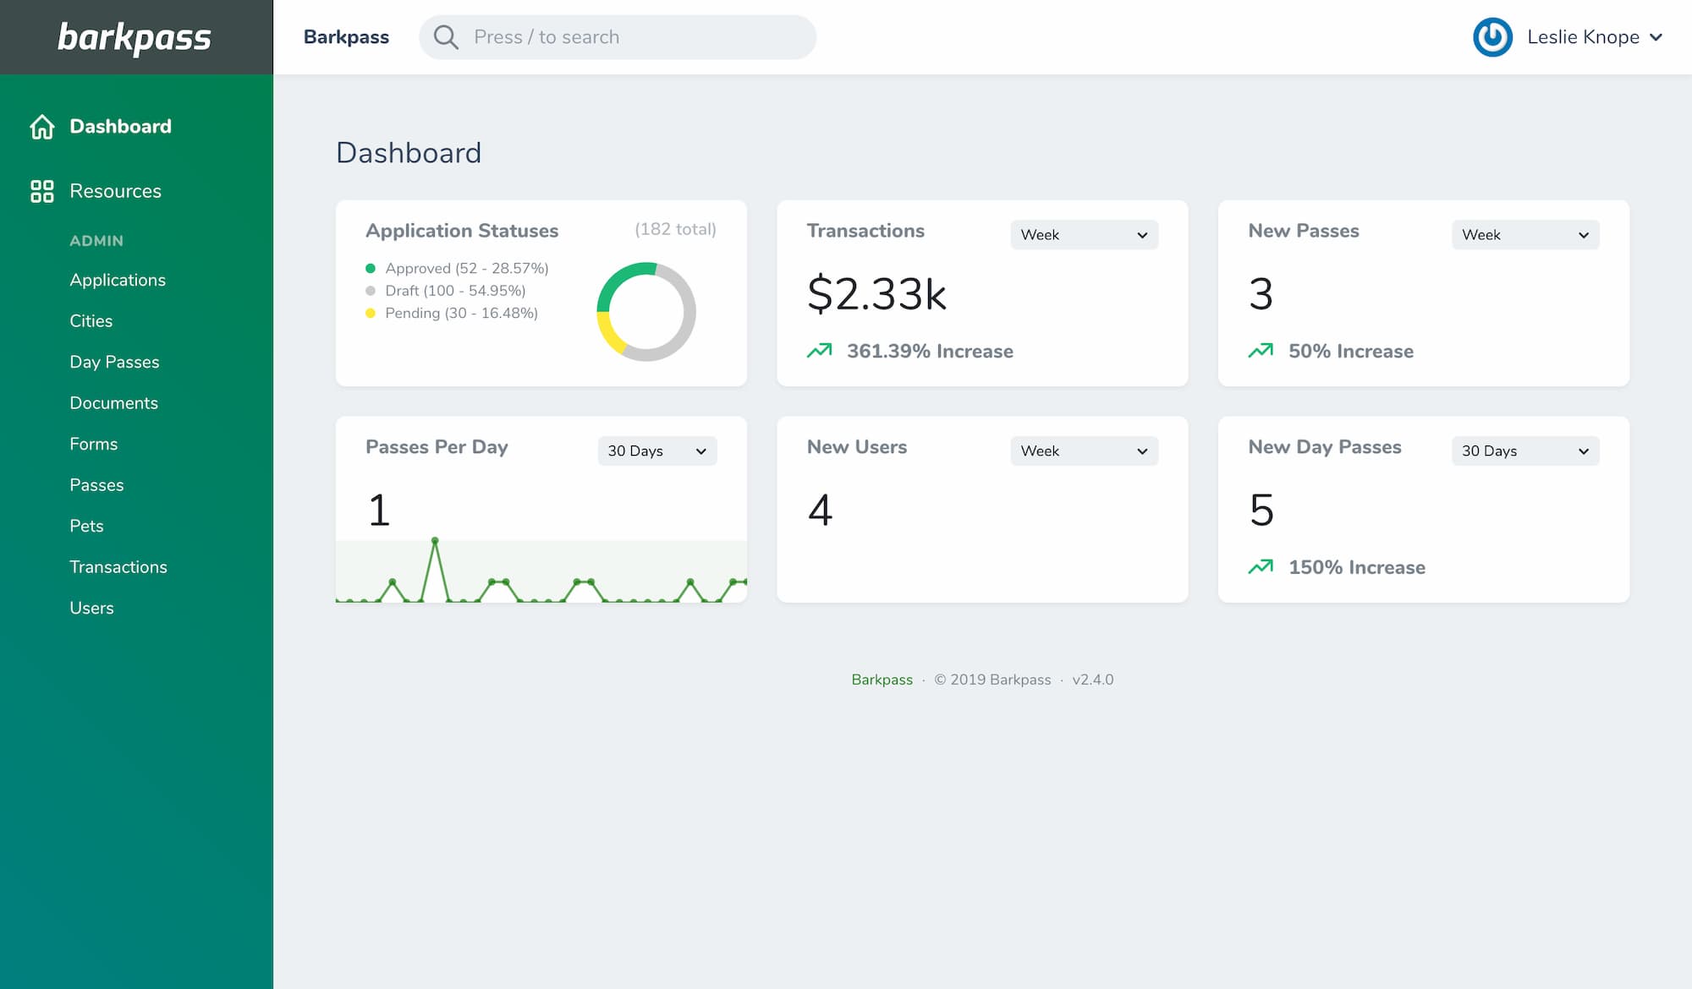The image size is (1692, 989).
Task: Go to Day Passes in the sidebar
Action: click(114, 362)
